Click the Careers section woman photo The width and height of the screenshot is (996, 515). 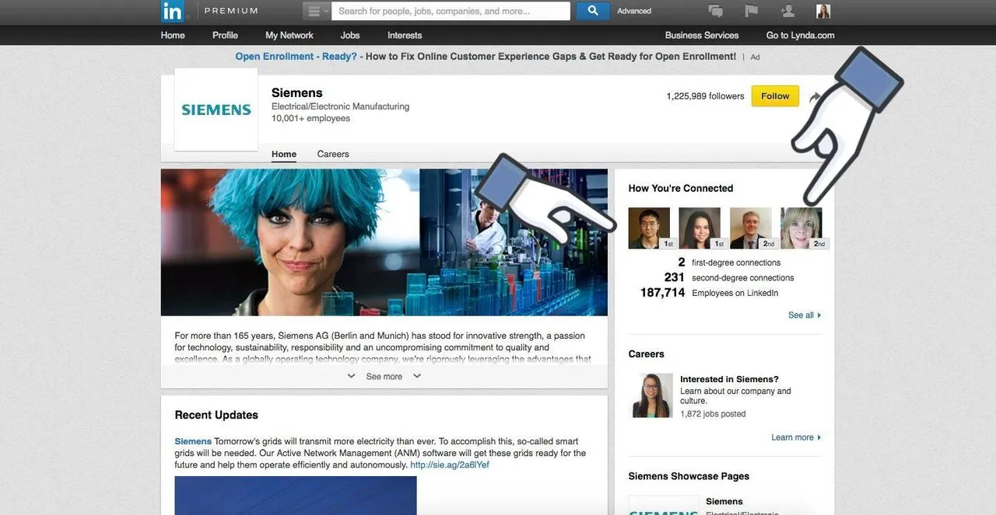point(652,395)
